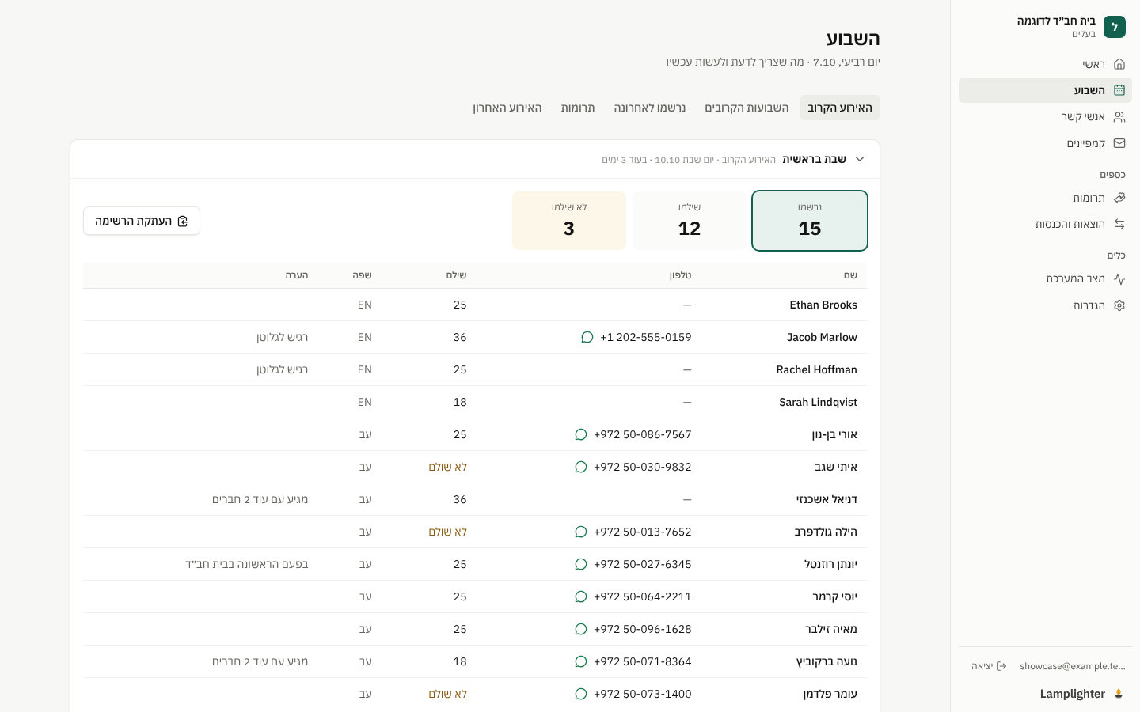This screenshot has height=712, width=1140.
Task: Click WhatsApp icon beside נועה ברקוביץ's number
Action: click(x=581, y=661)
